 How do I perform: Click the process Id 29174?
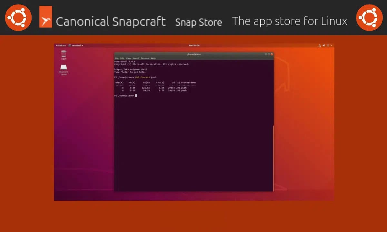(x=171, y=91)
